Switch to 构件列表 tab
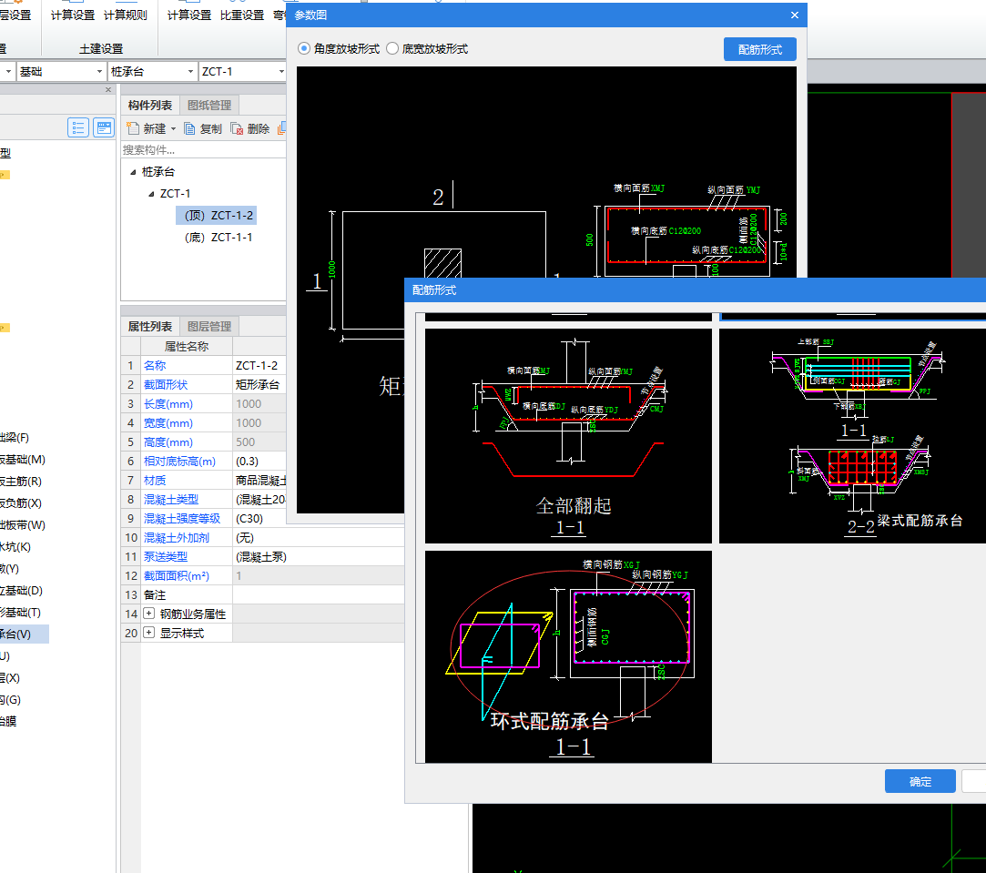Screen dimensions: 986x873 tap(149, 105)
